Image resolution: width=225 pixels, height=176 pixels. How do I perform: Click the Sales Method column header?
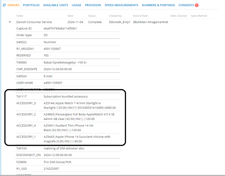(199, 16)
